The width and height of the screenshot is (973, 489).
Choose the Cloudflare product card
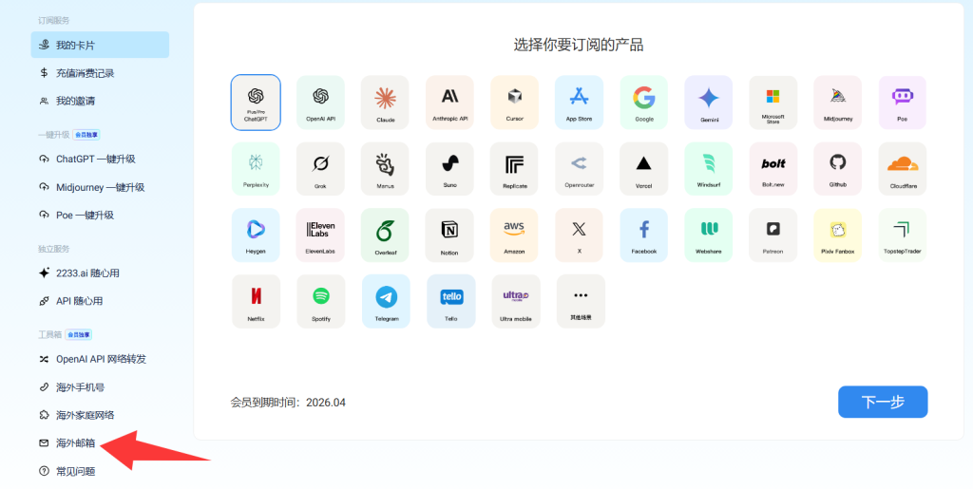(903, 169)
